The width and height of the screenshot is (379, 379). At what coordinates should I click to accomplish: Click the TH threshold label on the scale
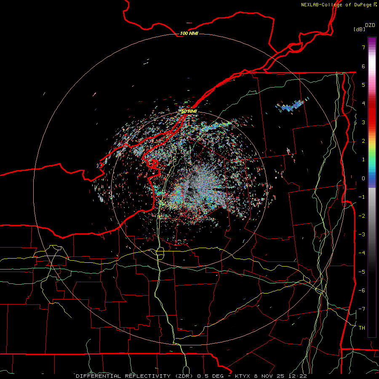coord(362,328)
